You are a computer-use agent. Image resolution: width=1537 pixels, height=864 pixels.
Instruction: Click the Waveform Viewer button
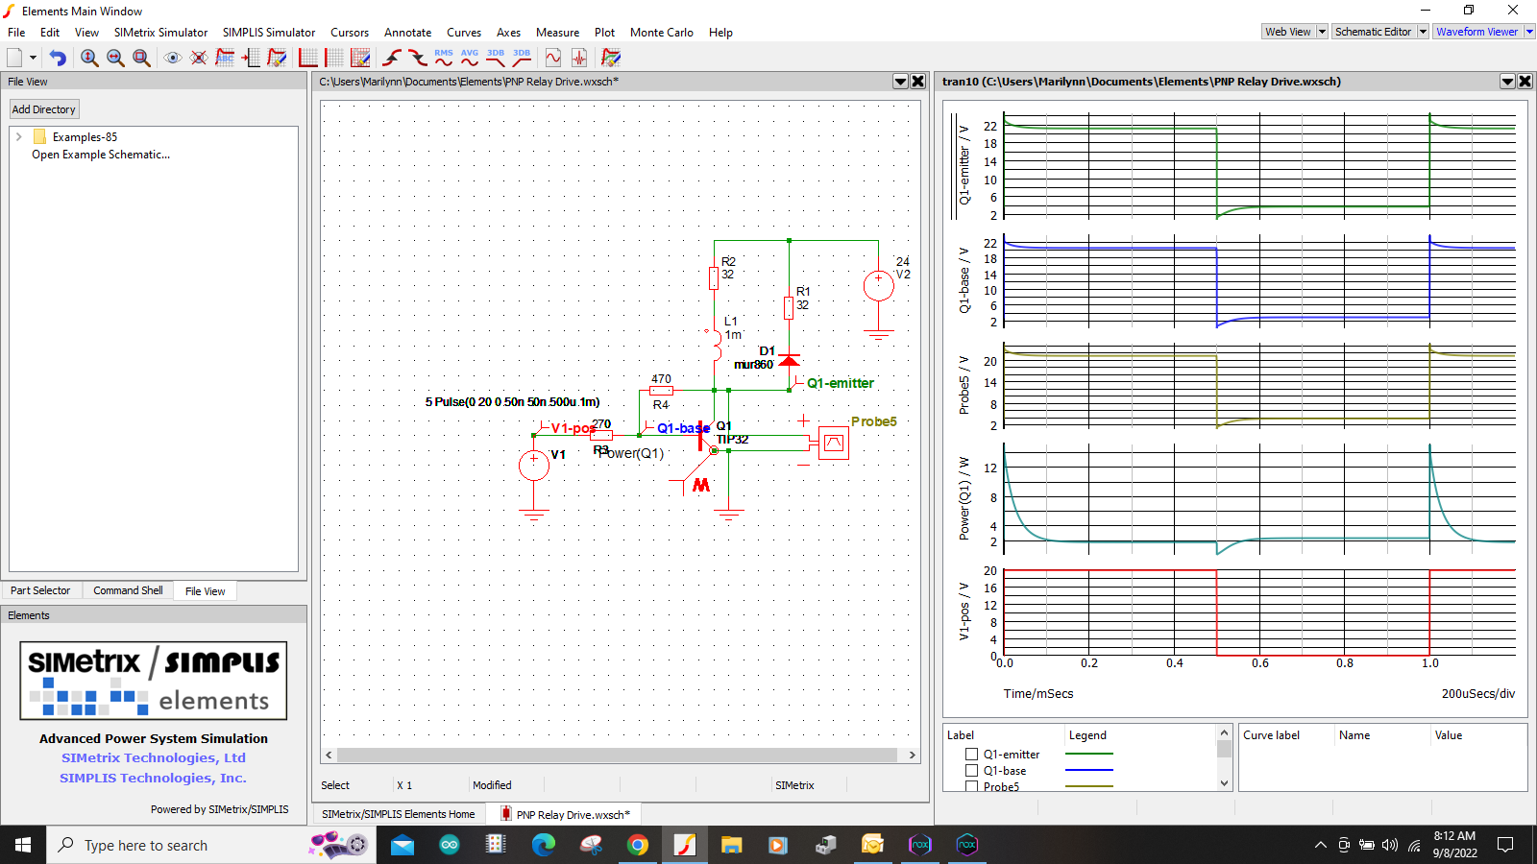click(x=1477, y=32)
